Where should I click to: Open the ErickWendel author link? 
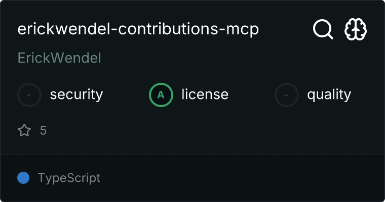(x=59, y=58)
